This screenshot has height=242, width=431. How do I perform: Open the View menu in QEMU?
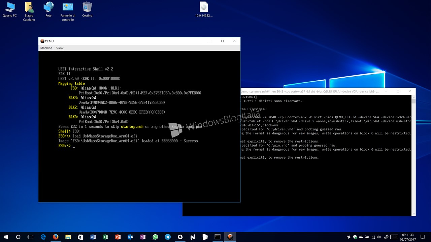click(60, 48)
